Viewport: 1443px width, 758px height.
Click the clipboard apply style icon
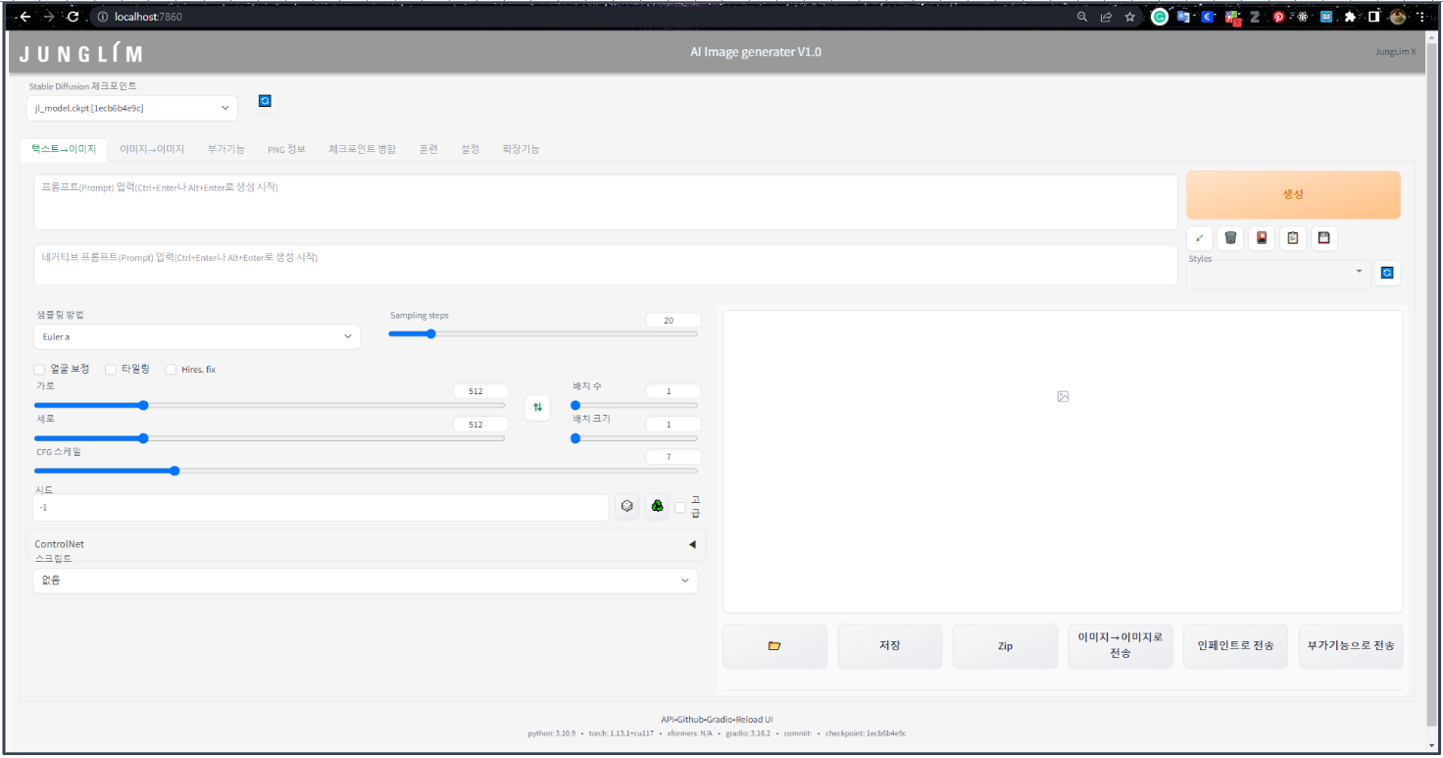pos(1292,238)
